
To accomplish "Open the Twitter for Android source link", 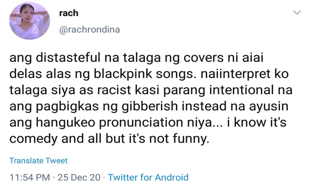I will [148, 177].
